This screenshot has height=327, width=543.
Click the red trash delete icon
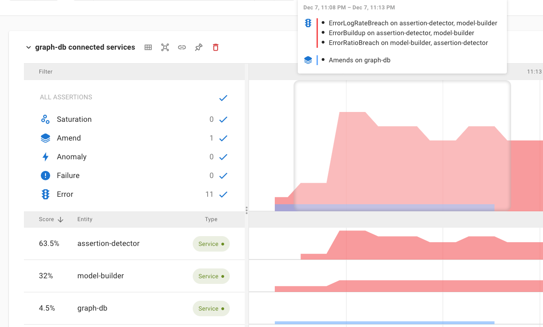coord(215,47)
